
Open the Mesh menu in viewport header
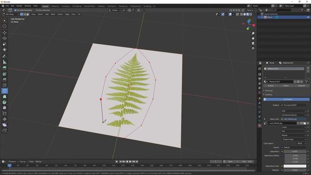(x=53, y=14)
